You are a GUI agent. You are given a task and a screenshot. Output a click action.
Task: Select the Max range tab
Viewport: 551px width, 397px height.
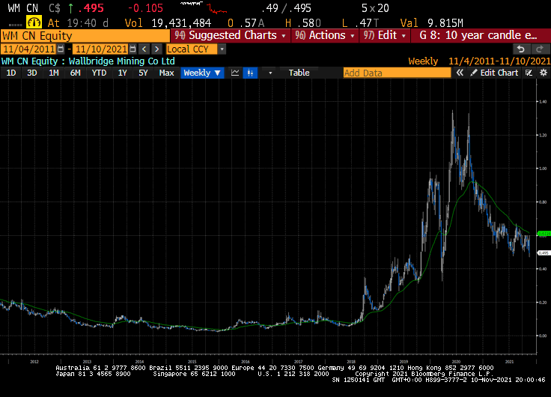(166, 73)
